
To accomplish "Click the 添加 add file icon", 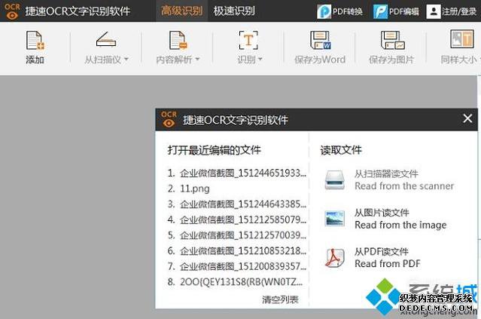I will (x=35, y=40).
